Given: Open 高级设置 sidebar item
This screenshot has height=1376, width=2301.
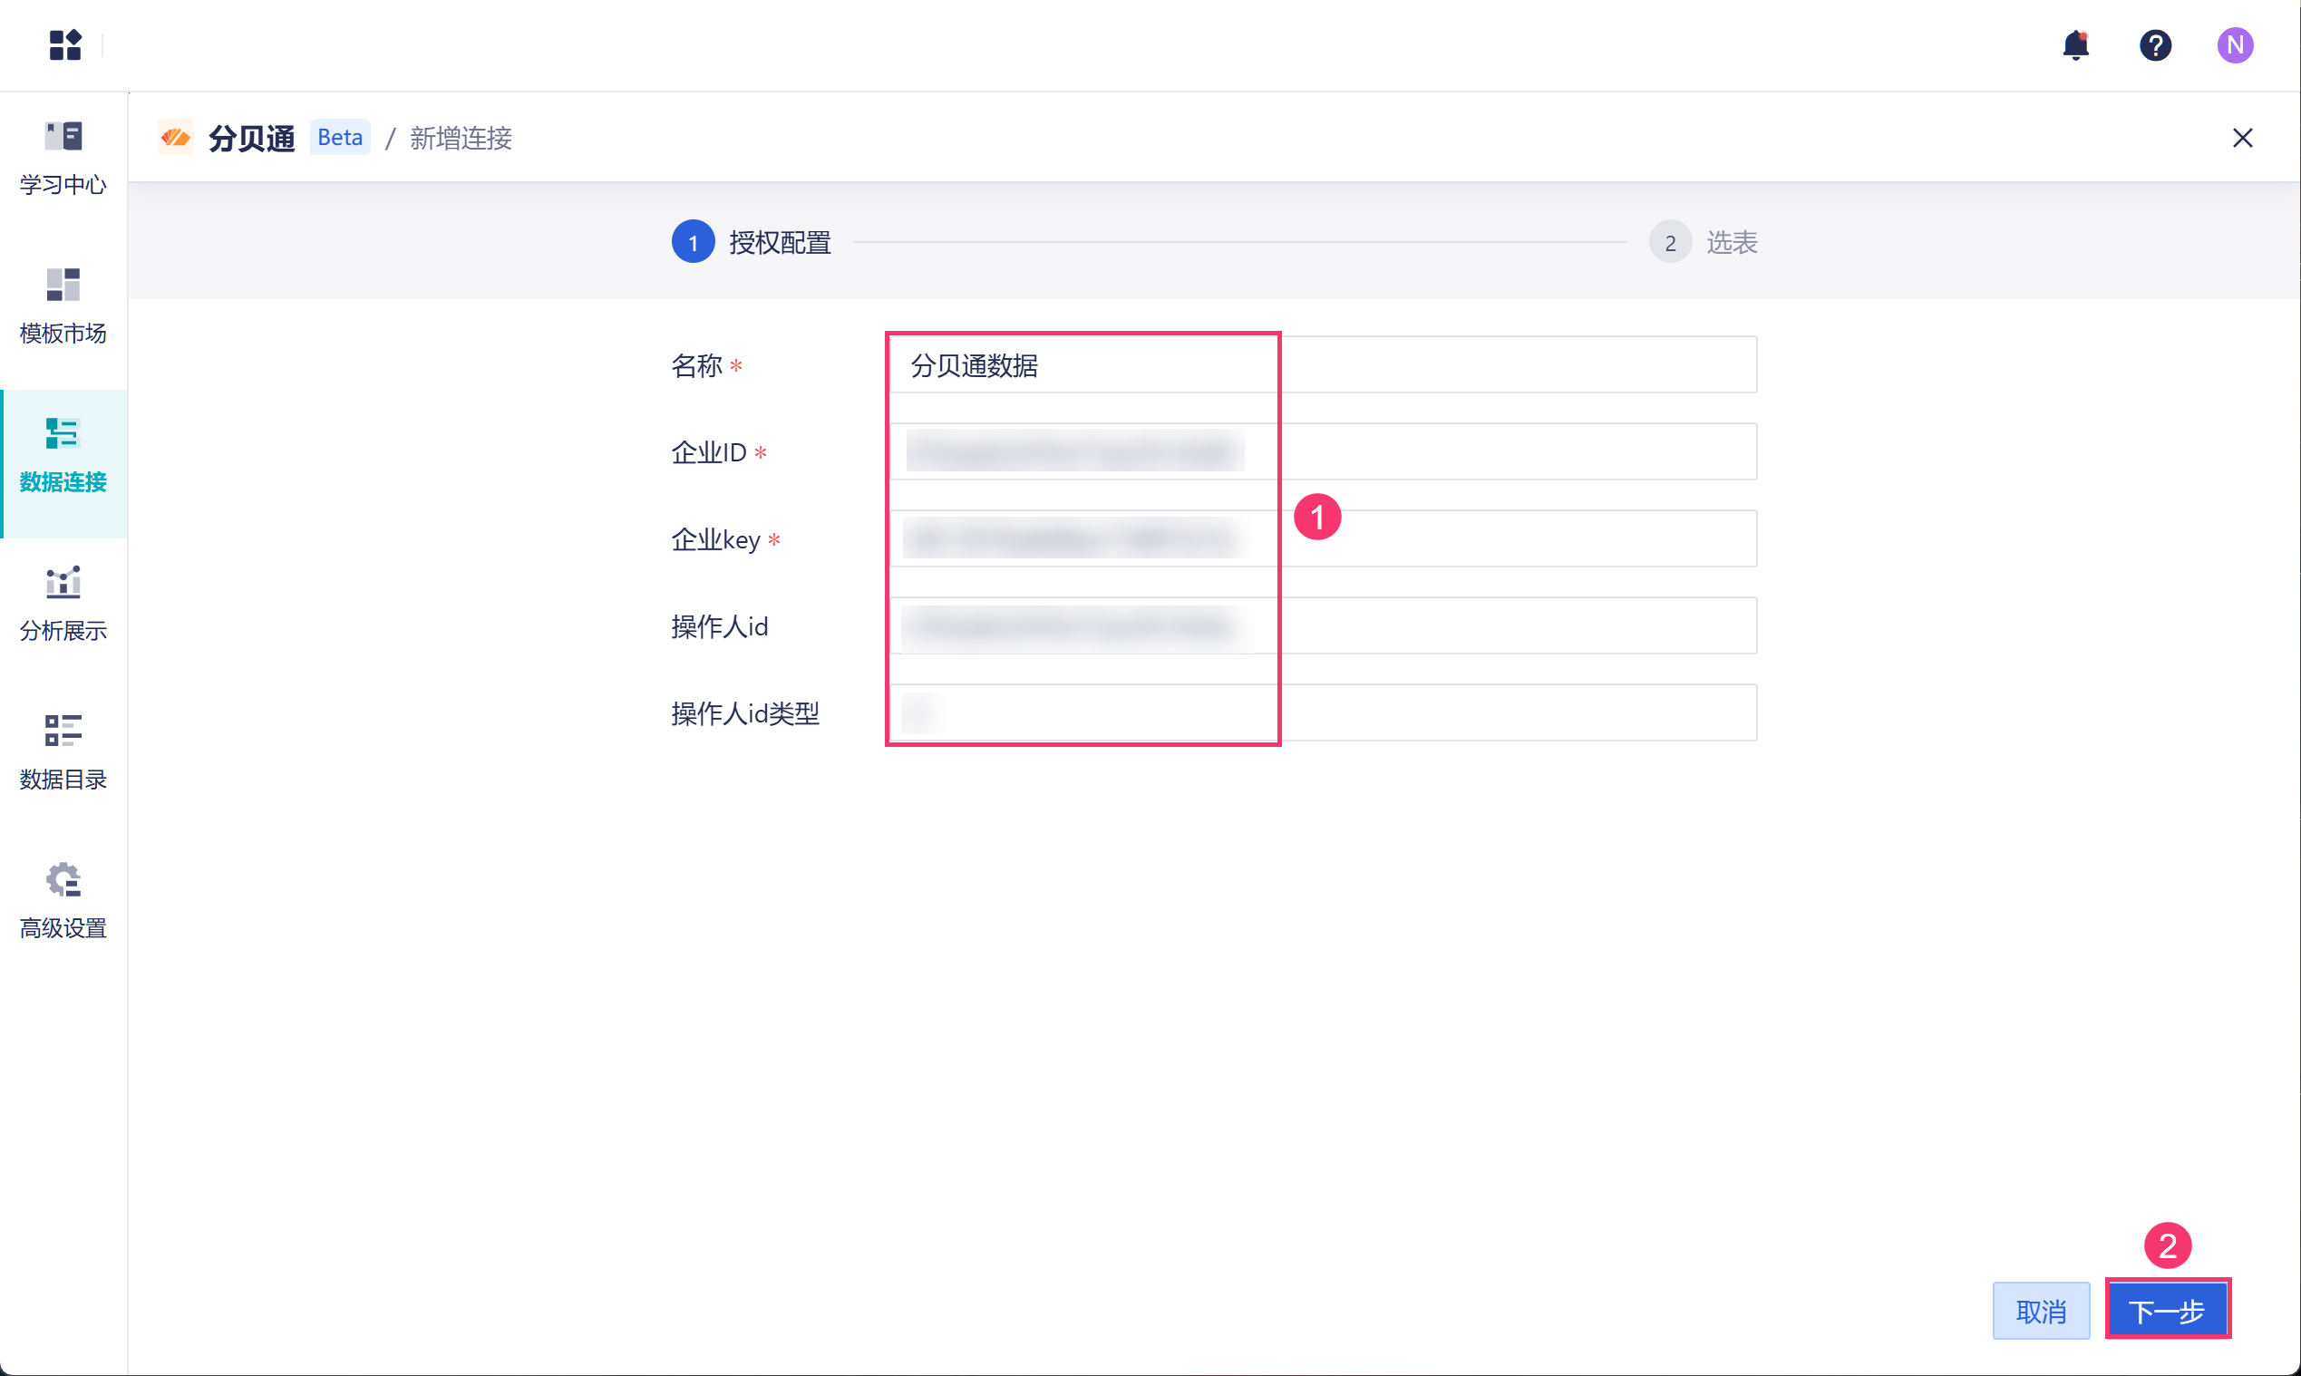Looking at the screenshot, I should click(x=63, y=901).
